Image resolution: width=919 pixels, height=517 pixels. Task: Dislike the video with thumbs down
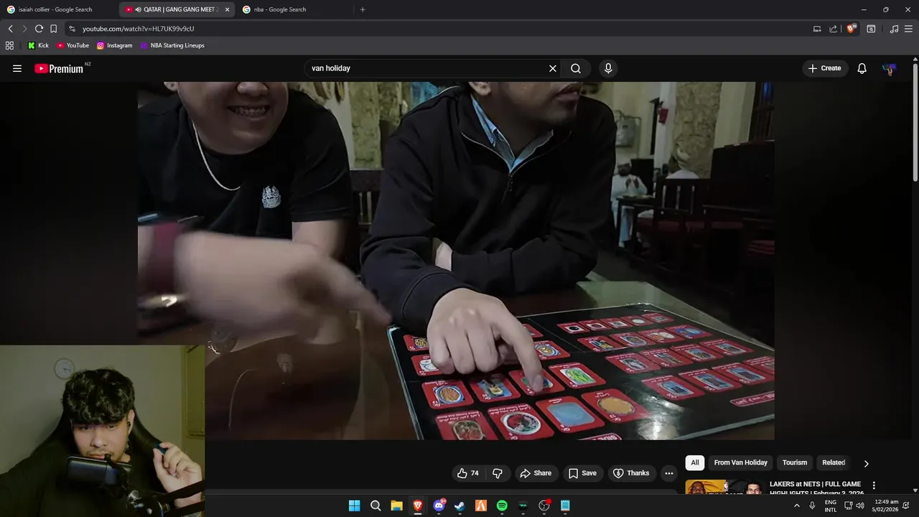click(x=498, y=473)
